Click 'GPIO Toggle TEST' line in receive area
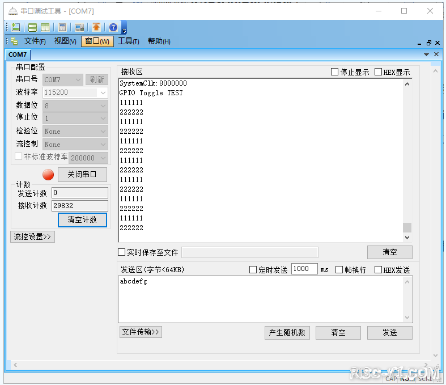The height and width of the screenshot is (385, 446). point(151,93)
